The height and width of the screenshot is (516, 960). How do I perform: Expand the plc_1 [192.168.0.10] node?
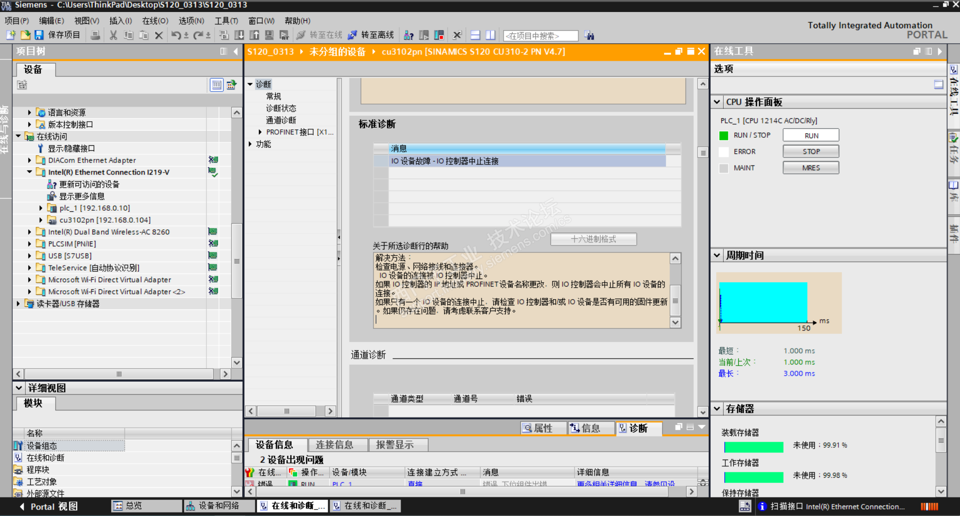tap(41, 208)
